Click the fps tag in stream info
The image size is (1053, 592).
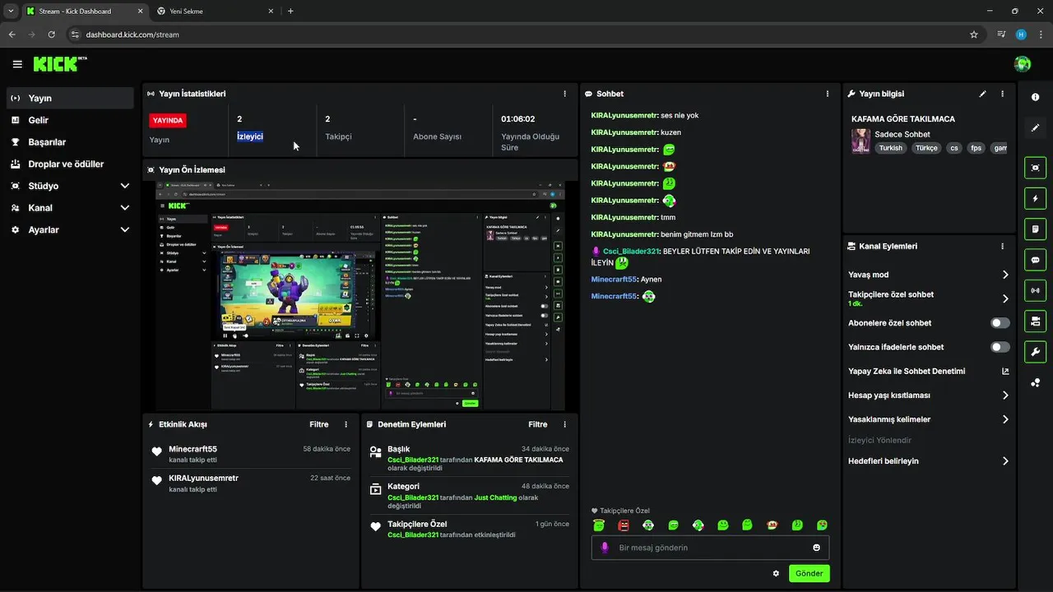(x=976, y=148)
